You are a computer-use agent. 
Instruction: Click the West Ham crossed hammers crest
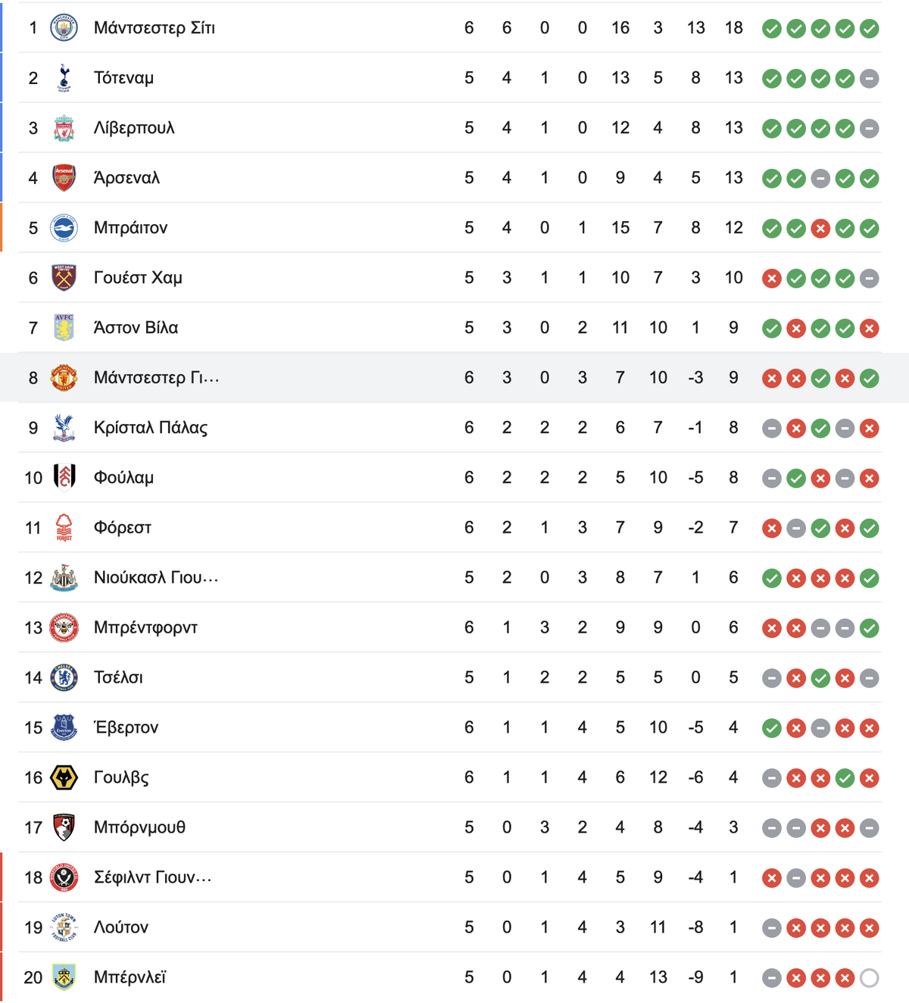click(x=64, y=278)
